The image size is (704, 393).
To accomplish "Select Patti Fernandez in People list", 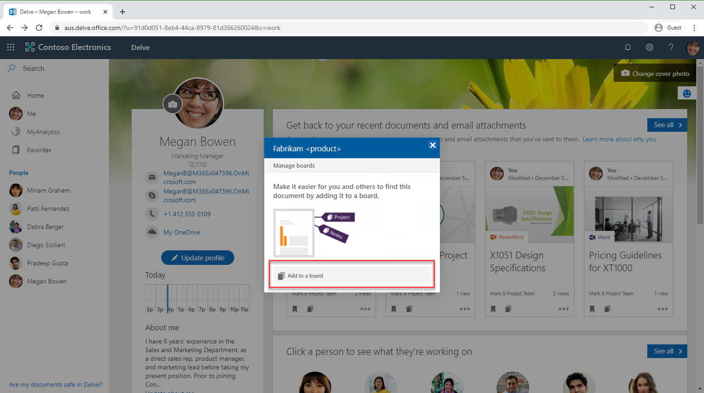I will pyautogui.click(x=48, y=209).
